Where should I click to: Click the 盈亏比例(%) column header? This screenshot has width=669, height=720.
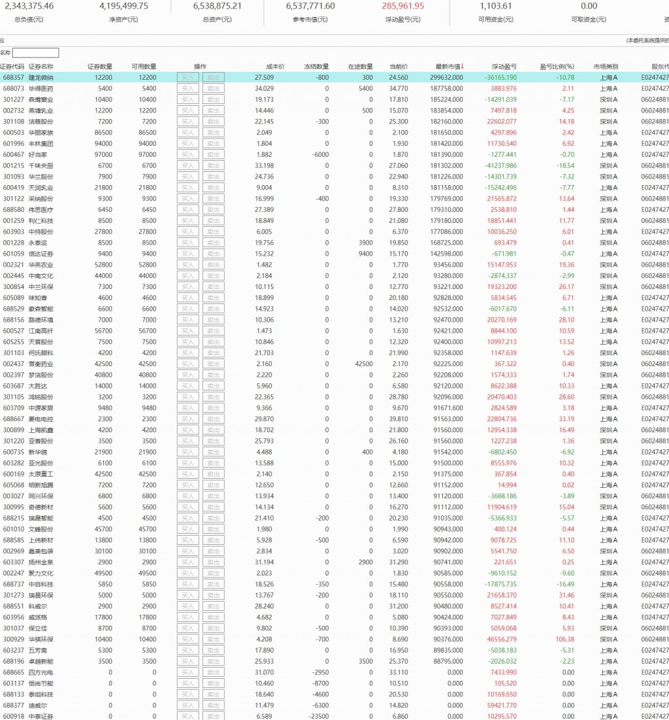click(557, 67)
